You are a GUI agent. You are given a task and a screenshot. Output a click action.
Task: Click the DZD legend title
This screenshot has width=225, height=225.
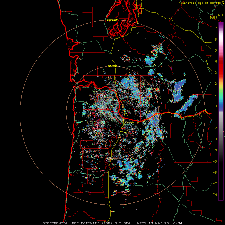[220, 15]
